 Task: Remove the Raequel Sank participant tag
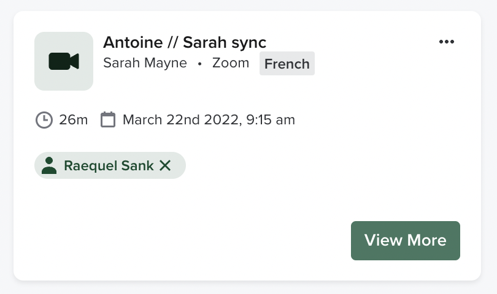click(x=165, y=165)
